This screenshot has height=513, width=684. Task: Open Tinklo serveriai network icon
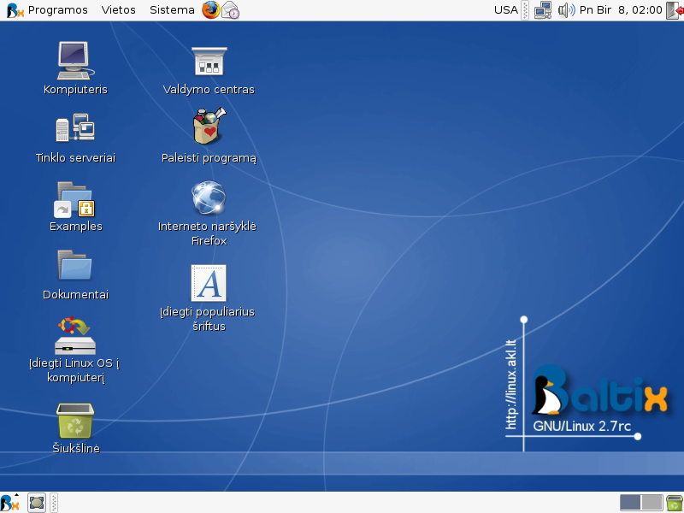point(75,128)
